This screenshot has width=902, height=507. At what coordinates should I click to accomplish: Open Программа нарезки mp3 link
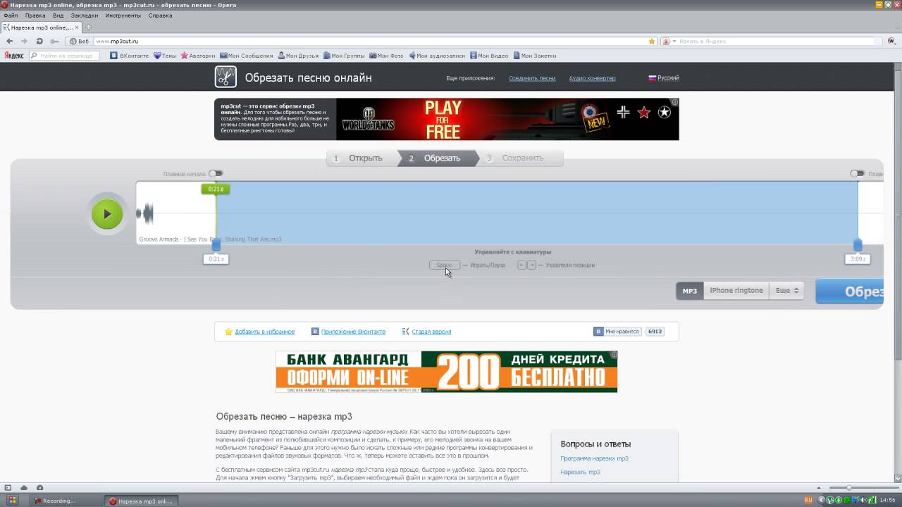594,458
